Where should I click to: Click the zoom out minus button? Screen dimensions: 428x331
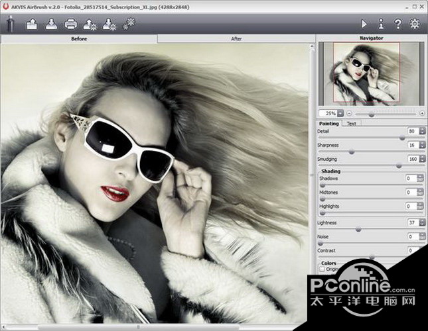[x=350, y=113]
